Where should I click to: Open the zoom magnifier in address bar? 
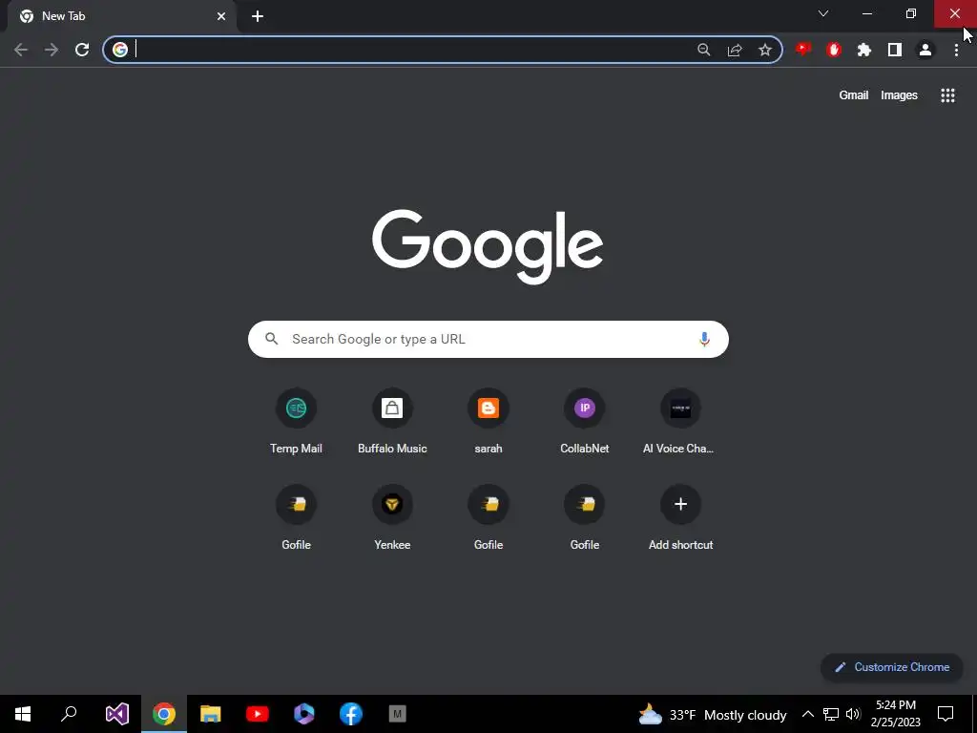point(704,50)
